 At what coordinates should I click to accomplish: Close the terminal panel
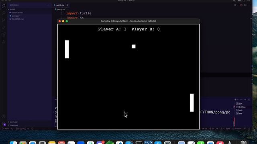[249, 100]
